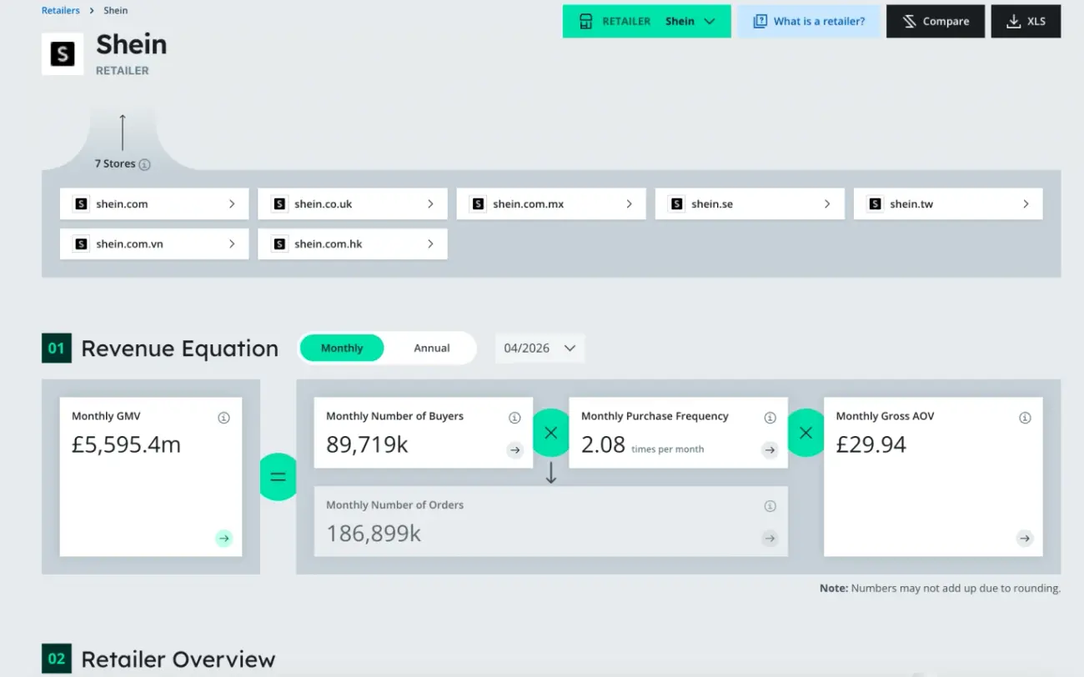
Task: Click the arrow on Monthly Number of Buyers card
Action: pyautogui.click(x=514, y=450)
